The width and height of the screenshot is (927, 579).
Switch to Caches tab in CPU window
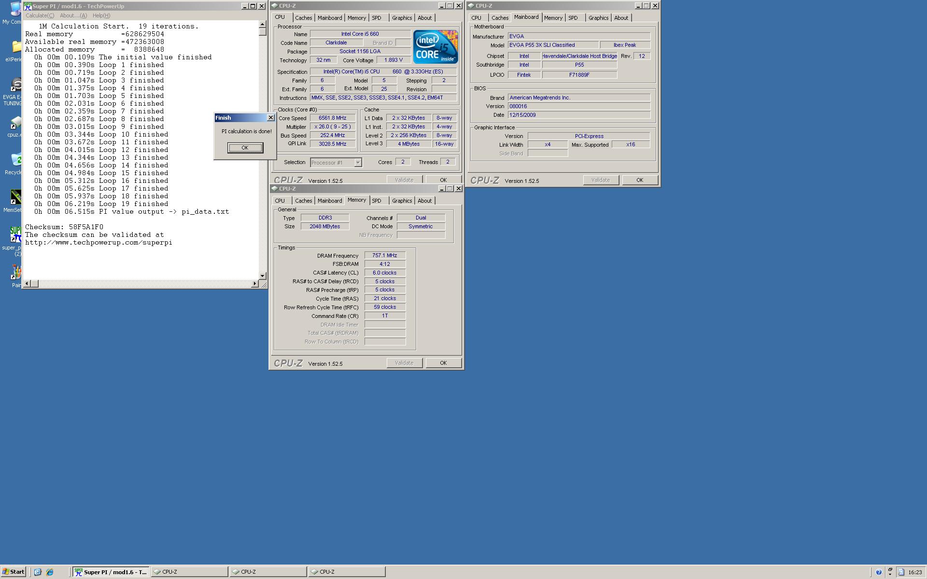coord(303,18)
